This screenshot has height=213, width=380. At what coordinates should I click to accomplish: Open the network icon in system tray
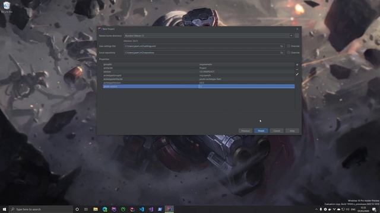[343, 209]
